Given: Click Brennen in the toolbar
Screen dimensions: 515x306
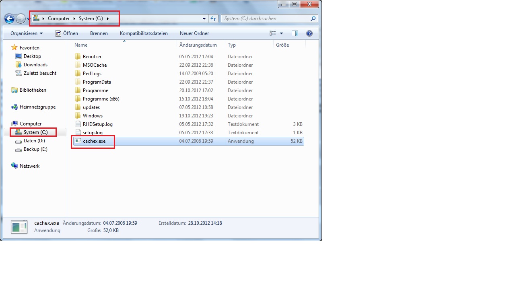Looking at the screenshot, I should coord(99,33).
